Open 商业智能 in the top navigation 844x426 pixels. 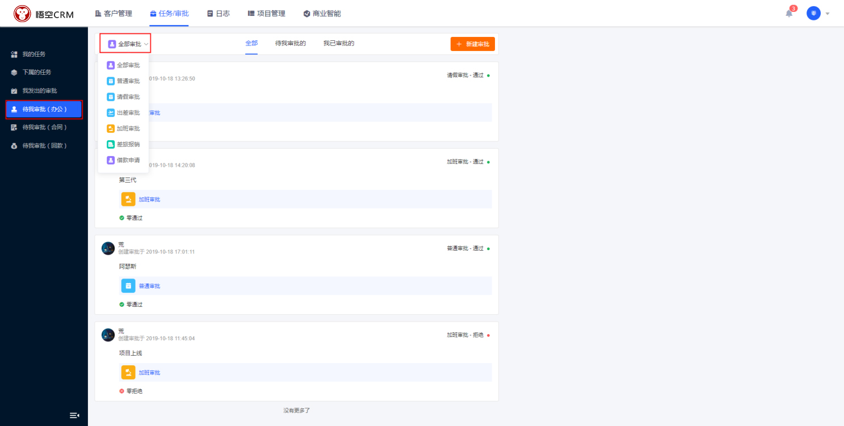[322, 14]
